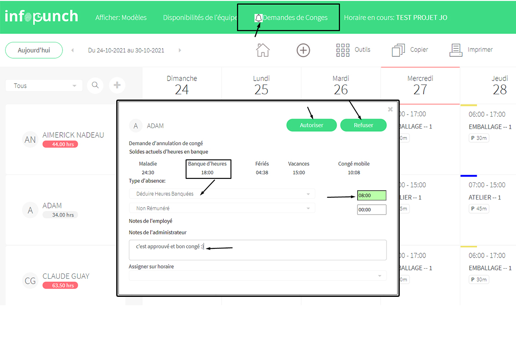Open the Déduire Heures Banquées dropdown
The height and width of the screenshot is (344, 516).
coord(222,193)
